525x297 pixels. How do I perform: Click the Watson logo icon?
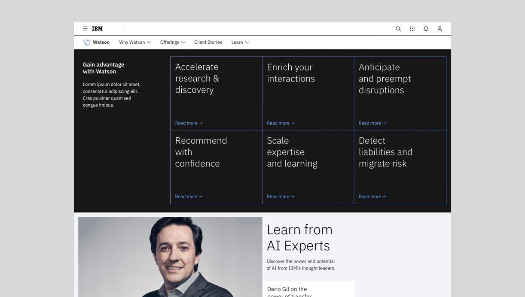(87, 42)
